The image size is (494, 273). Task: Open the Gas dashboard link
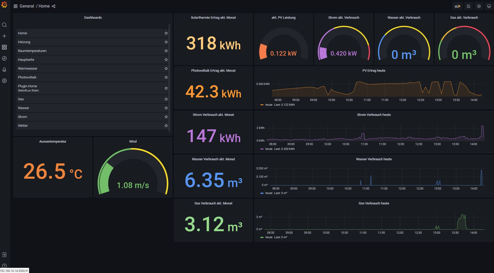pos(21,99)
